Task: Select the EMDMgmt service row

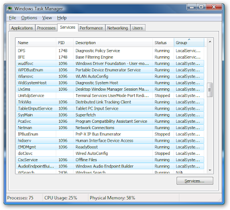Action: 110,147
